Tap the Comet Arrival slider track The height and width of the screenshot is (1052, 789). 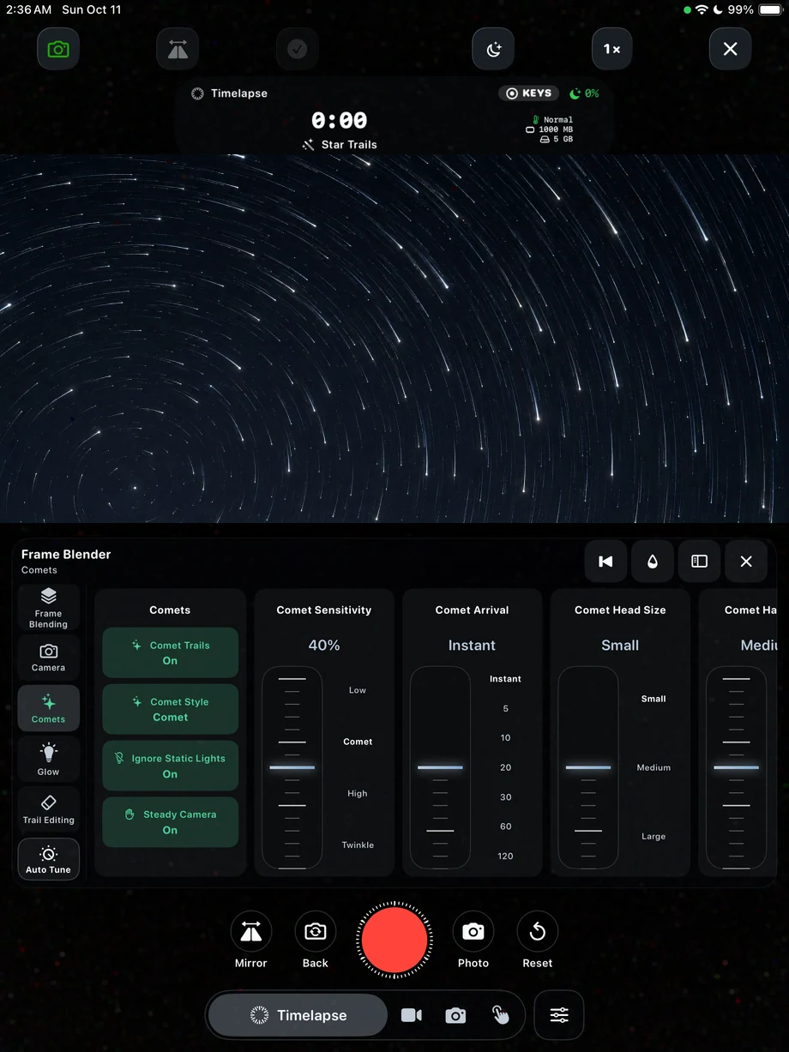pos(440,768)
